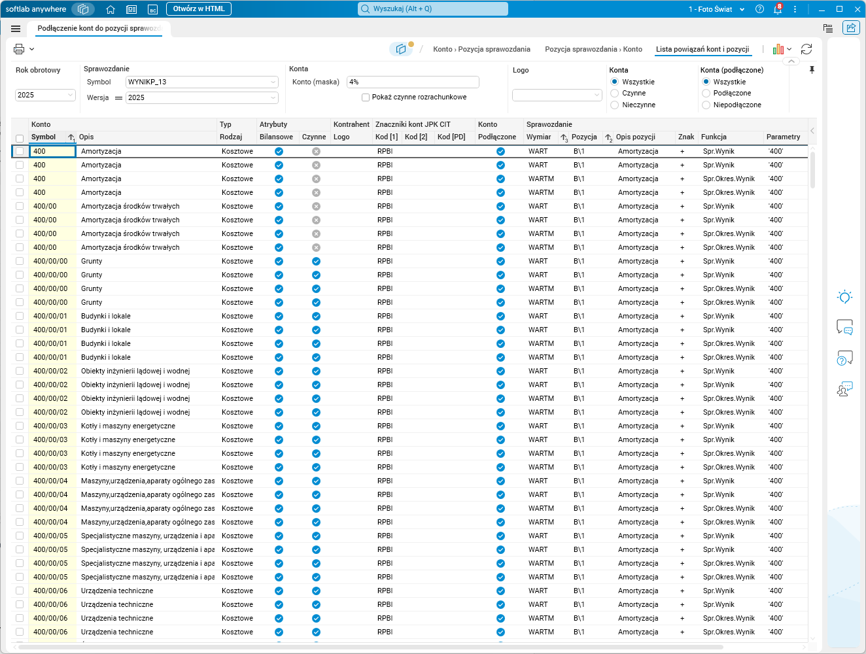Sort by the Symbol column header
The width and height of the screenshot is (866, 654).
tap(44, 137)
